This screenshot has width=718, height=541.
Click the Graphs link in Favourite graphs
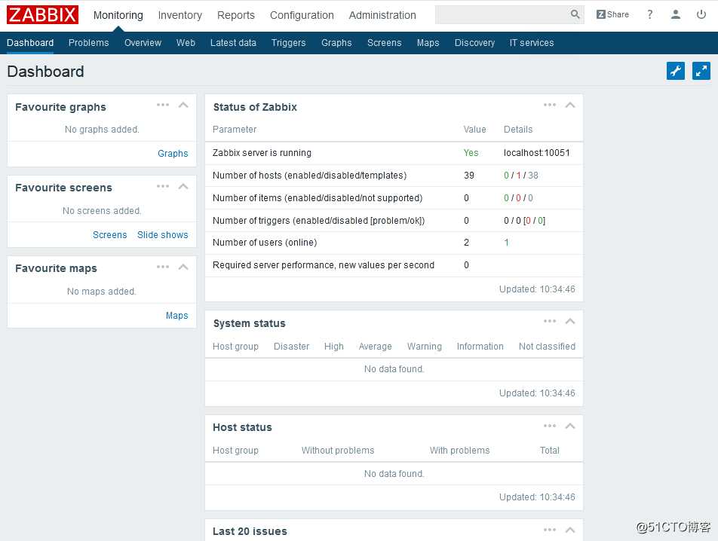pos(173,153)
